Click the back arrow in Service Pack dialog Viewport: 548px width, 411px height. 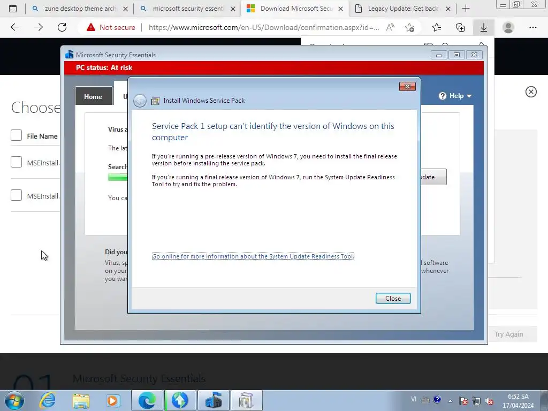[140, 101]
